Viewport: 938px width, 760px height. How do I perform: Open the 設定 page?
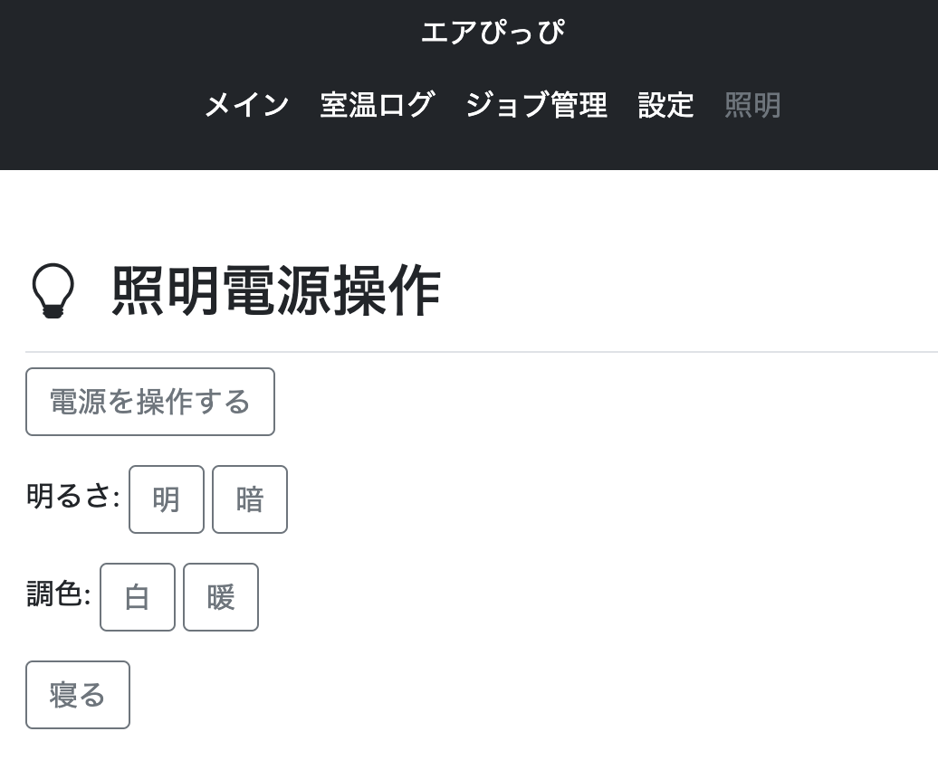[665, 106]
